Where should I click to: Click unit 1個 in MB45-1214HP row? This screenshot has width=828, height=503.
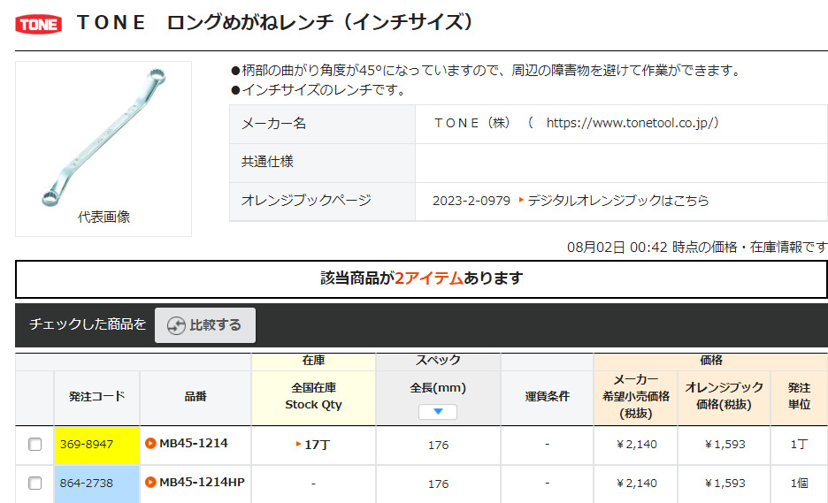[x=799, y=484]
